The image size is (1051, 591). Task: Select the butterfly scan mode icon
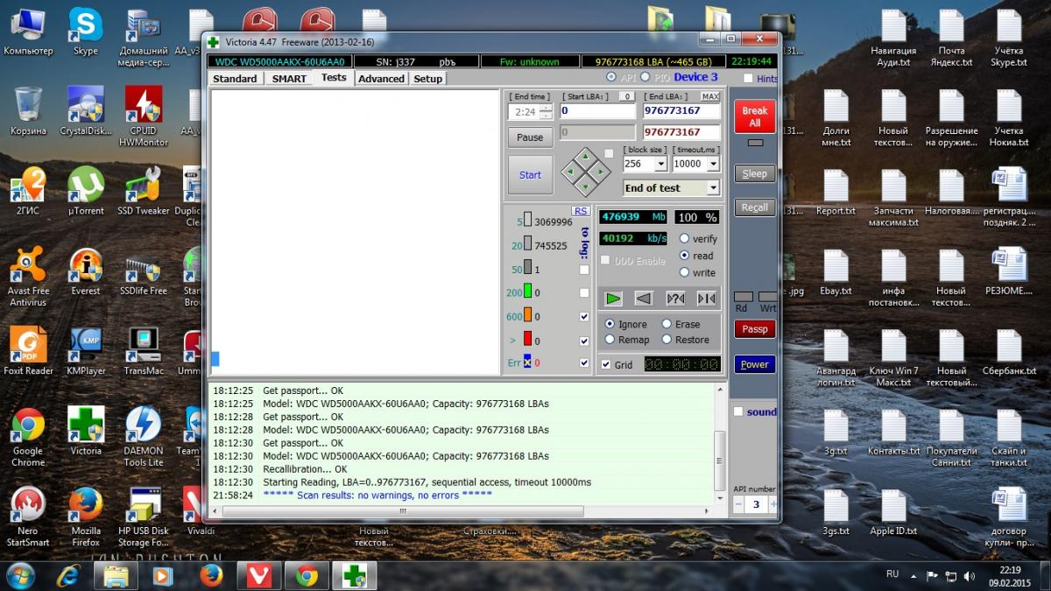pos(706,299)
